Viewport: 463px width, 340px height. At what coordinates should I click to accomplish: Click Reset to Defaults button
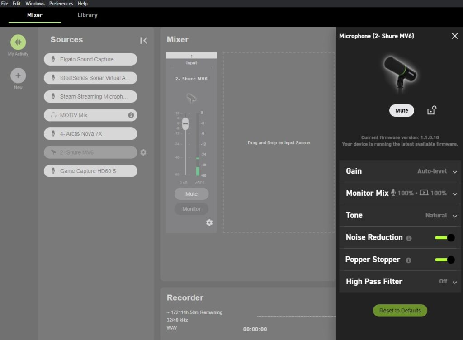click(x=400, y=311)
